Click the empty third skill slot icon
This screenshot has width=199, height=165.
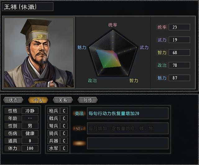(79, 143)
